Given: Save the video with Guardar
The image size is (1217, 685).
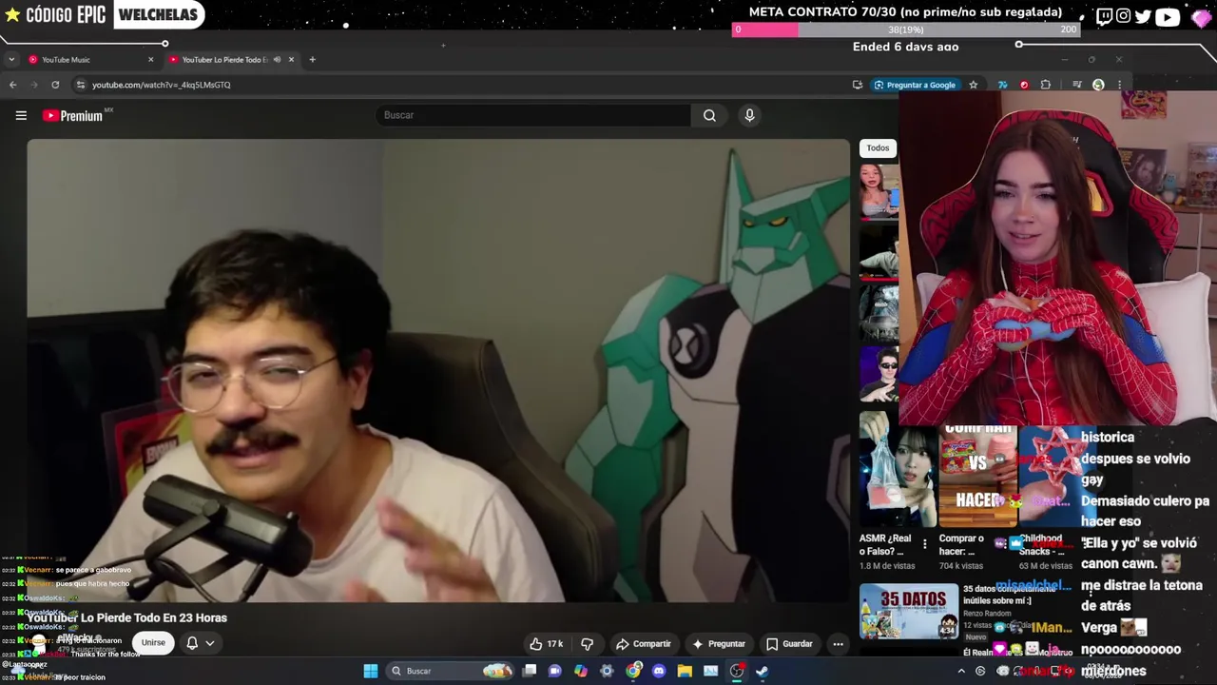Looking at the screenshot, I should pos(789,644).
